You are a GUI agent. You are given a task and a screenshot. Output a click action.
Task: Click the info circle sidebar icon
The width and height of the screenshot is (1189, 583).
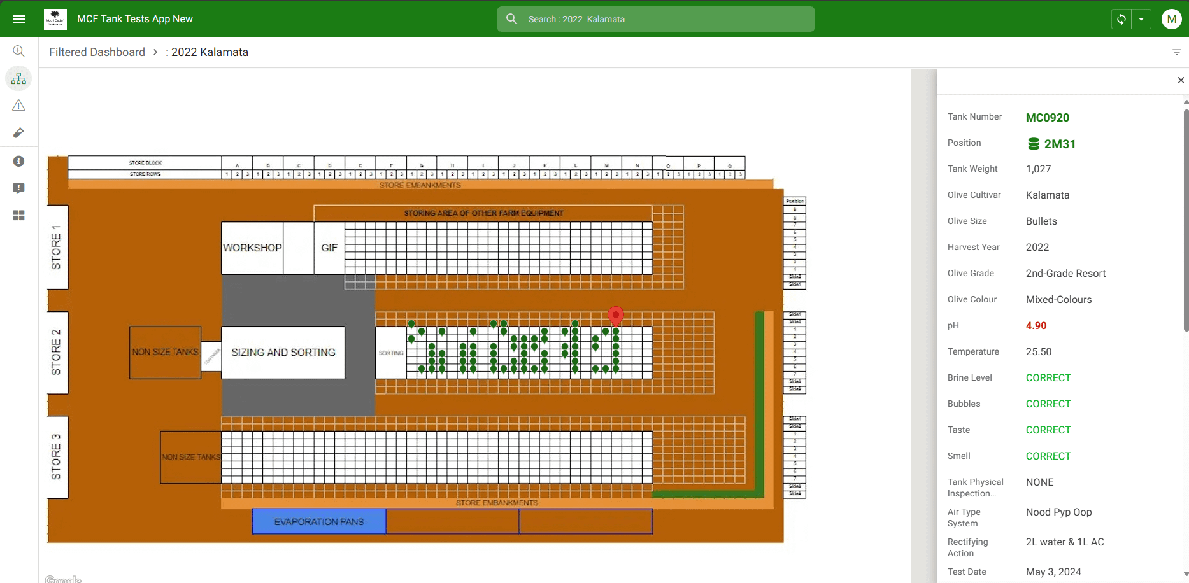19,161
